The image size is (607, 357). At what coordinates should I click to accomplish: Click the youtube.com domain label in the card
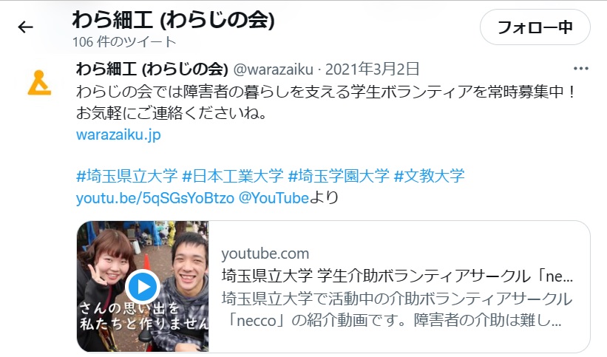pos(265,254)
